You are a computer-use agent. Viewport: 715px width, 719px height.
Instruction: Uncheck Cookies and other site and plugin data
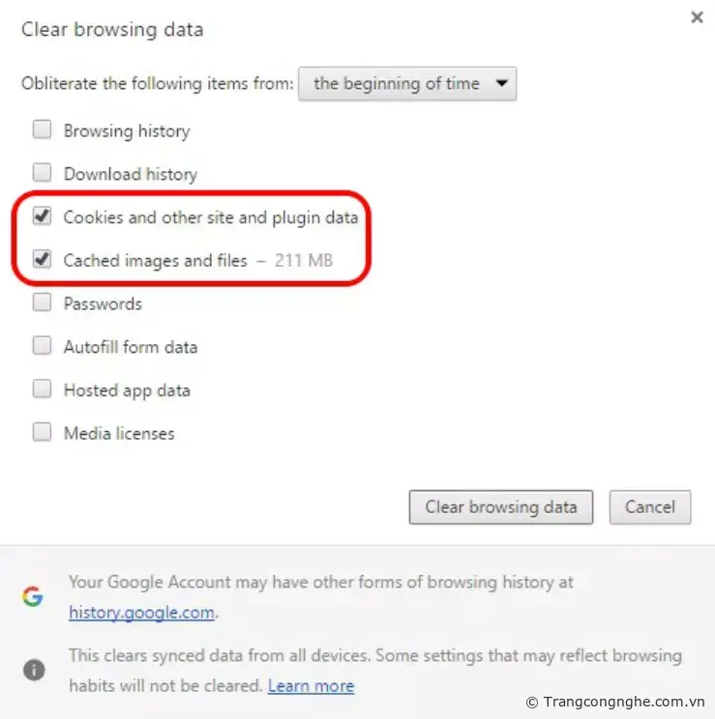tap(42, 216)
